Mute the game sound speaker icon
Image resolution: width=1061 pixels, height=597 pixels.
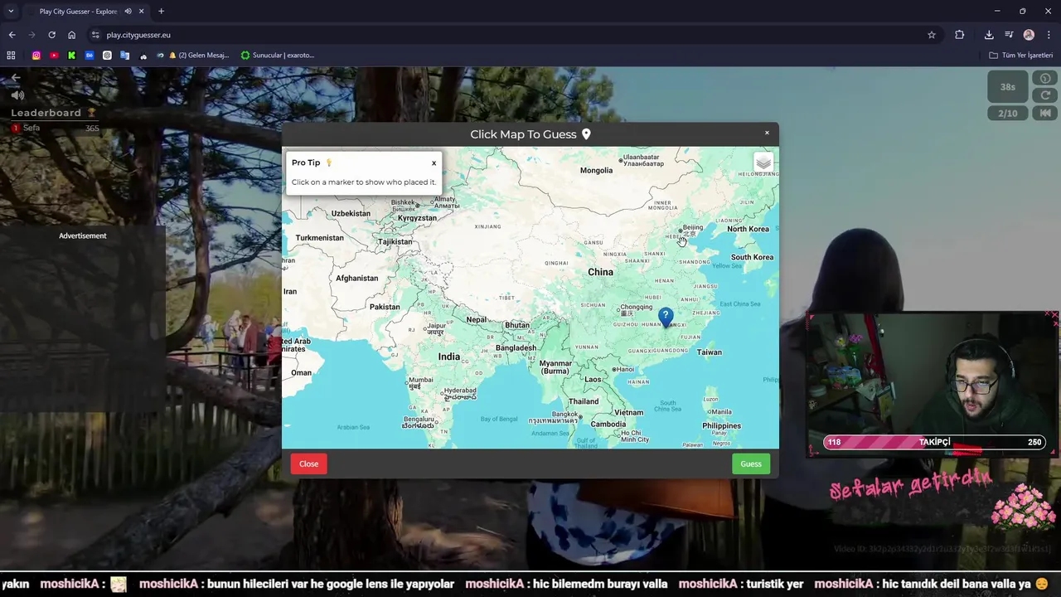coord(17,95)
